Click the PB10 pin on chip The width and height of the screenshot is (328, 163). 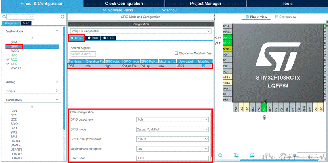pyautogui.click(x=304, y=107)
